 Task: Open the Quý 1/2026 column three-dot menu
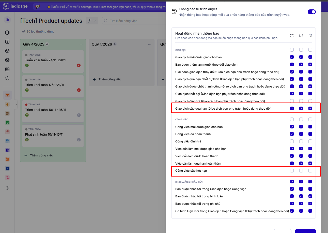[150, 44]
